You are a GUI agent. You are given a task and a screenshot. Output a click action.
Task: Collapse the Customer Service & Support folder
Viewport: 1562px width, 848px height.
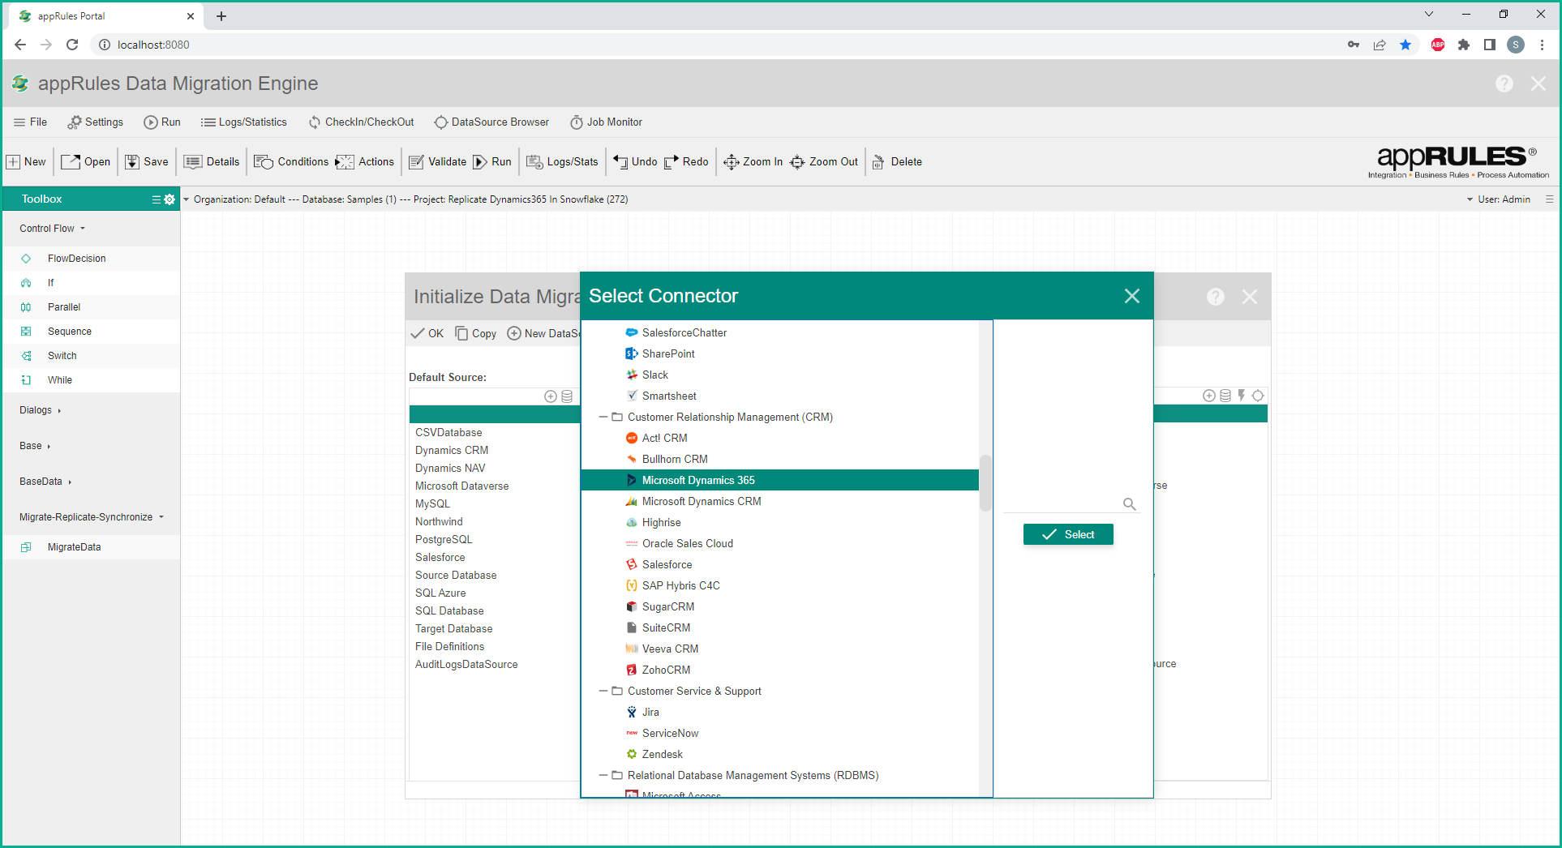tap(603, 692)
